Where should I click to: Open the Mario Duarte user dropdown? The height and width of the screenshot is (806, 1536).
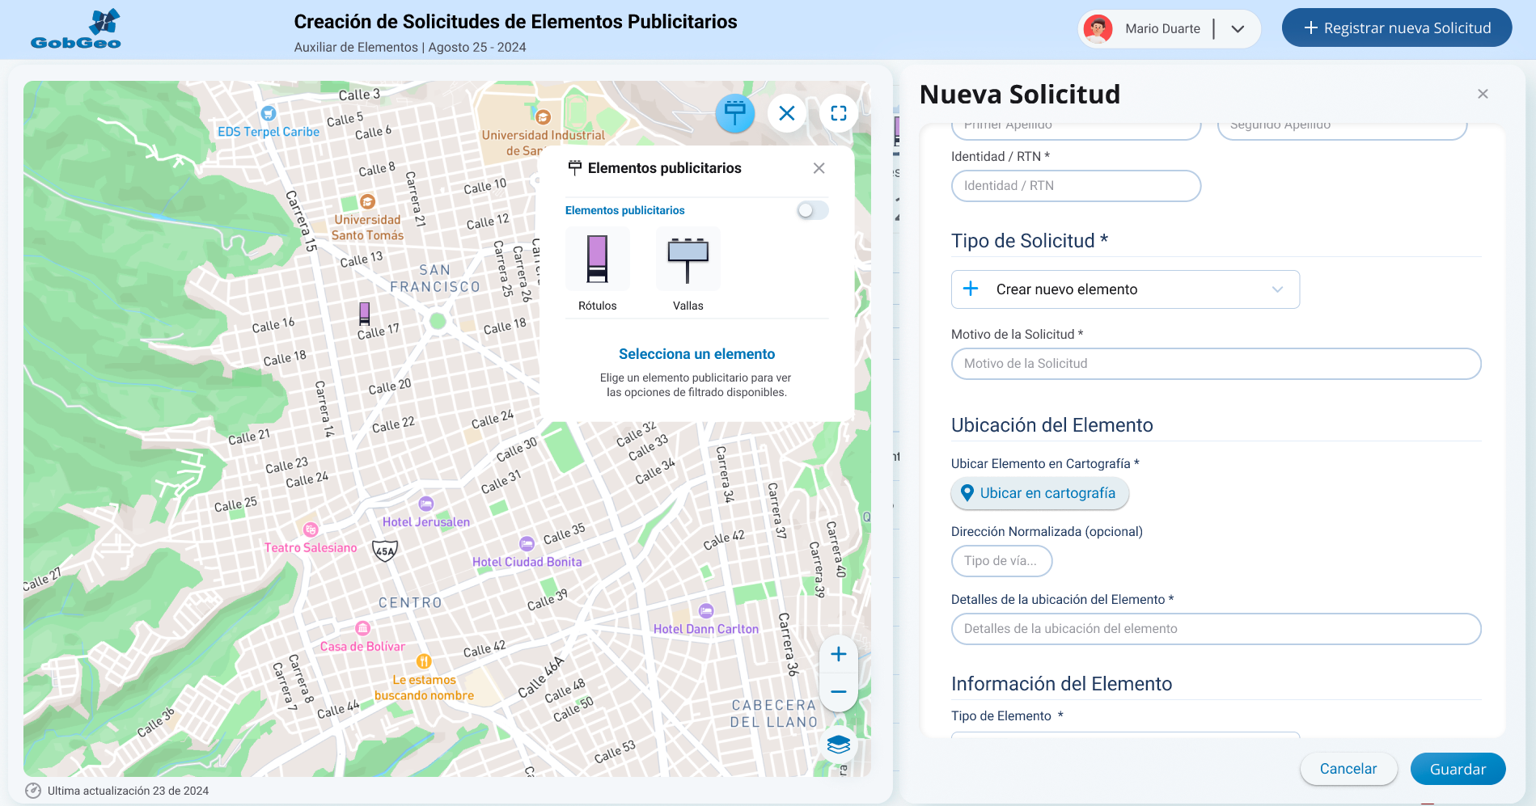coord(1237,29)
